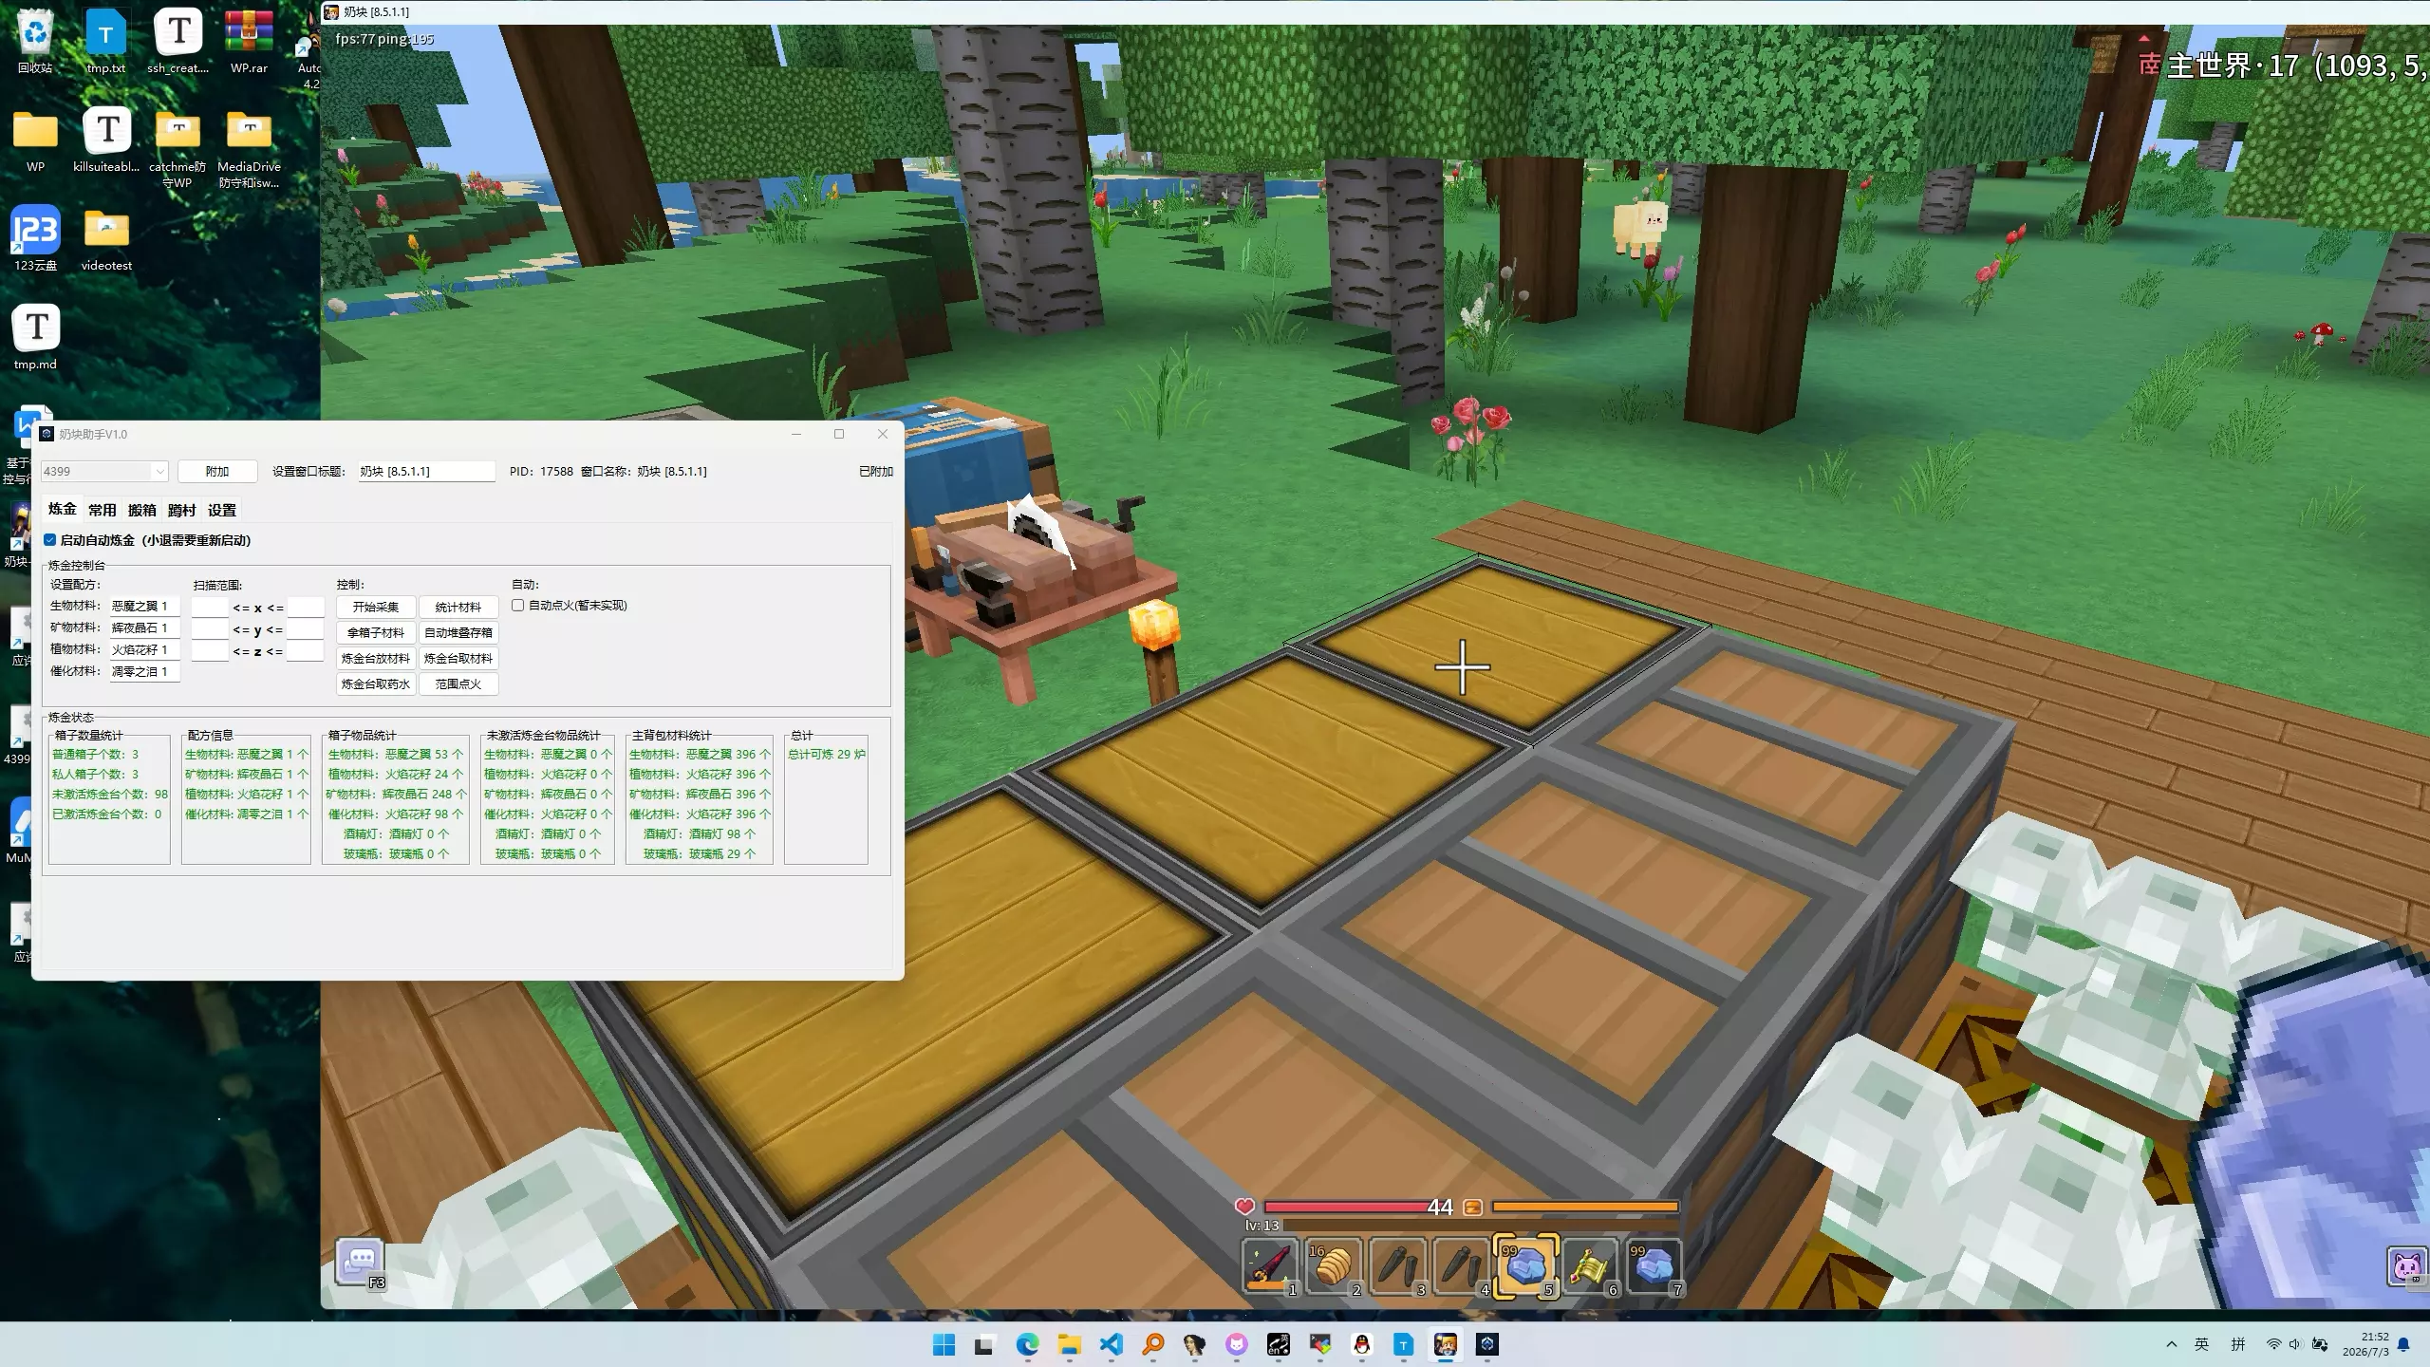2430x1367 pixels.
Task: Open the 设置 tab
Action: [222, 511]
